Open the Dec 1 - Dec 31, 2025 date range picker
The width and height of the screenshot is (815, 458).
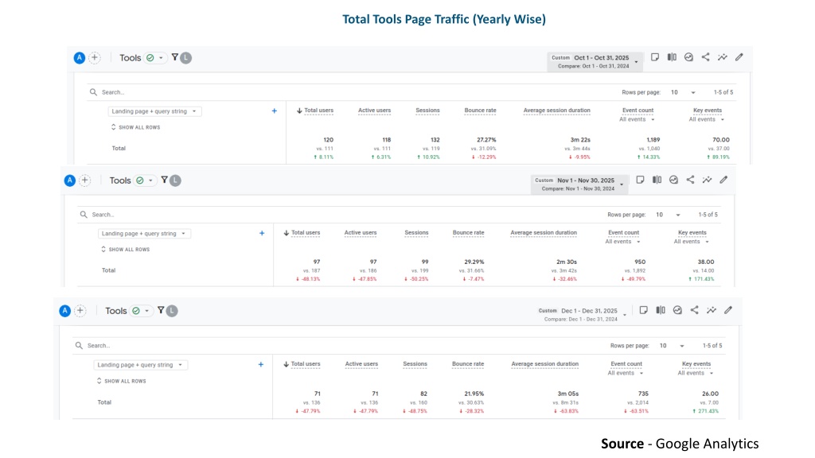click(582, 315)
